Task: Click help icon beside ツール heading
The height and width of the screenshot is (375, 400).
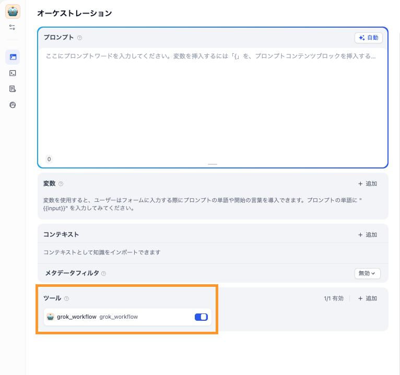Action: click(x=67, y=298)
